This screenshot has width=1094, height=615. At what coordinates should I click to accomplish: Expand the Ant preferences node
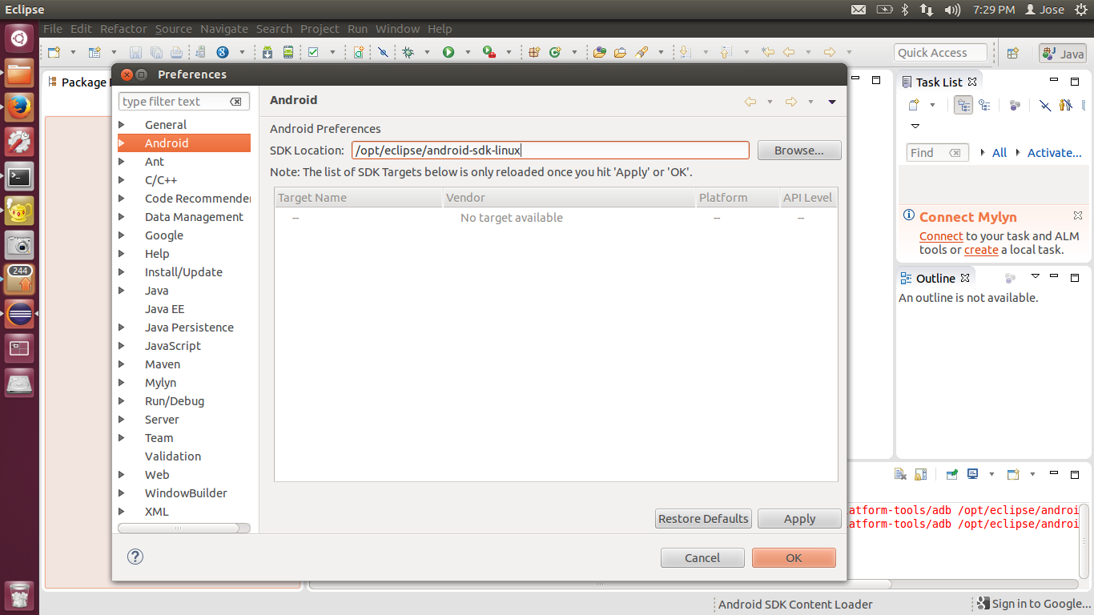(122, 162)
